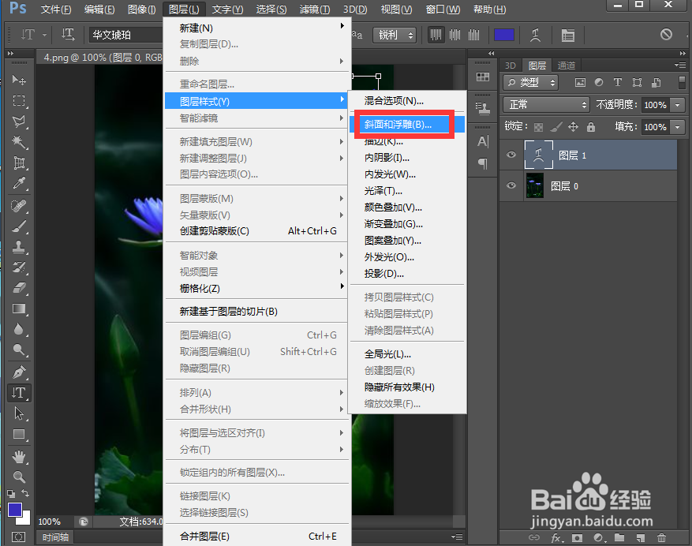Select the Move tool in the toolbar

(19, 79)
